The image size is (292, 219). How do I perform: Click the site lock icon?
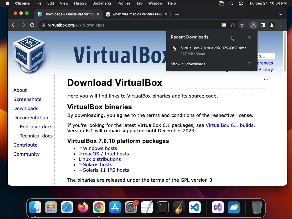click(x=44, y=25)
